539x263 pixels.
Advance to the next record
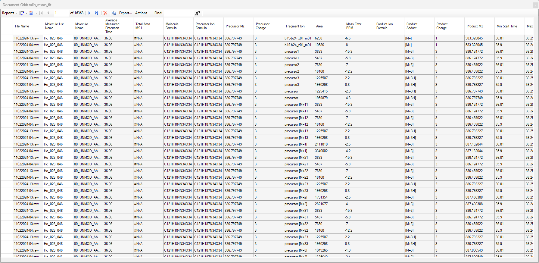click(89, 13)
